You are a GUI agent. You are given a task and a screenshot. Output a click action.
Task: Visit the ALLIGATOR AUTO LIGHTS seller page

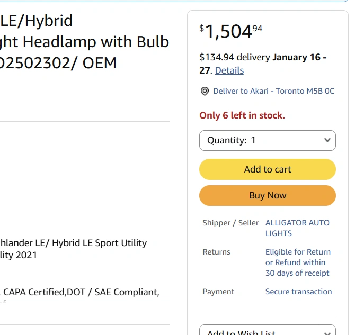point(297,228)
